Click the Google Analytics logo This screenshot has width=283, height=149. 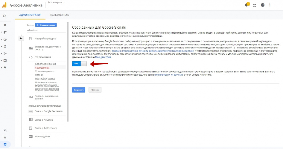click(4, 5)
